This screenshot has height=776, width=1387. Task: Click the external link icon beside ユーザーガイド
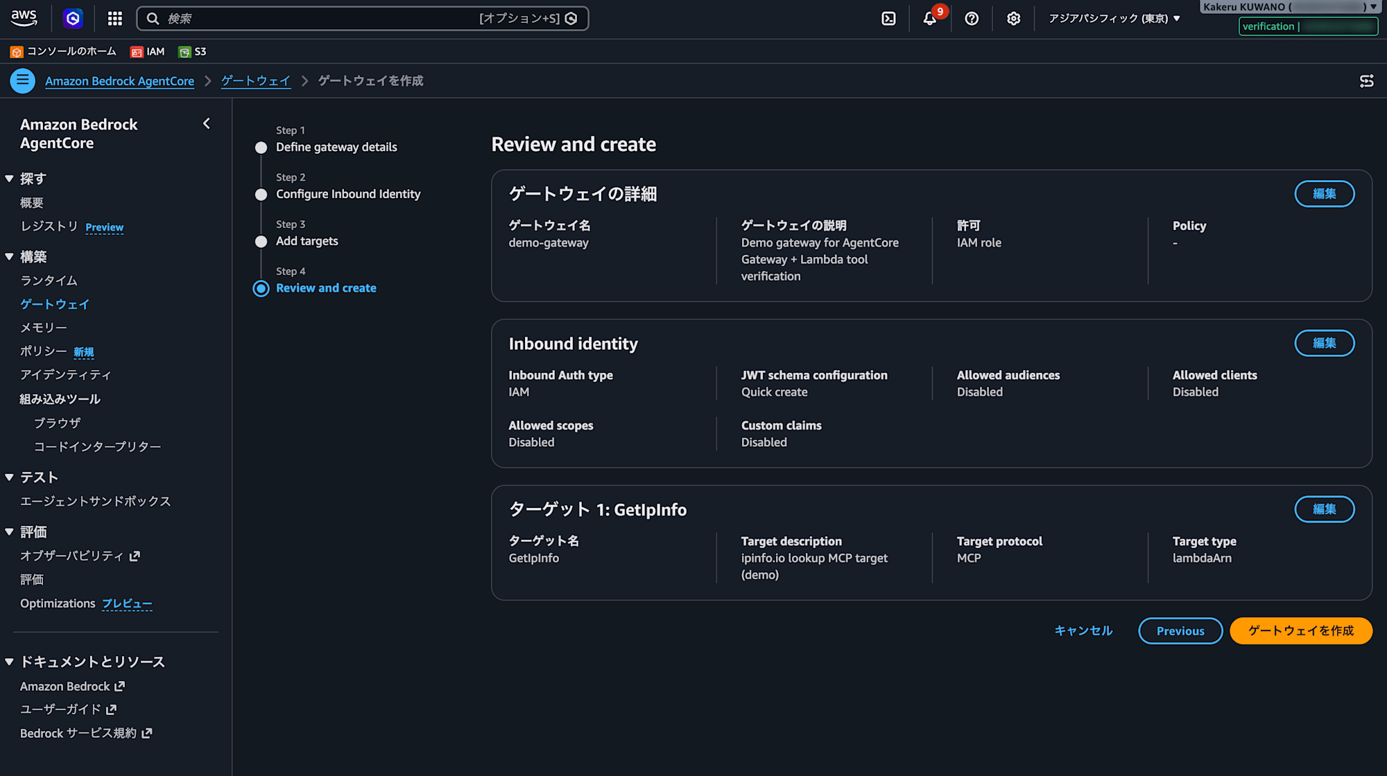tap(111, 709)
